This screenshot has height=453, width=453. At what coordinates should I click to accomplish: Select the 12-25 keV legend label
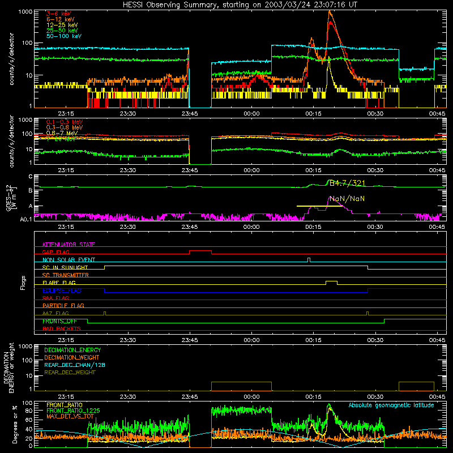(x=62, y=25)
